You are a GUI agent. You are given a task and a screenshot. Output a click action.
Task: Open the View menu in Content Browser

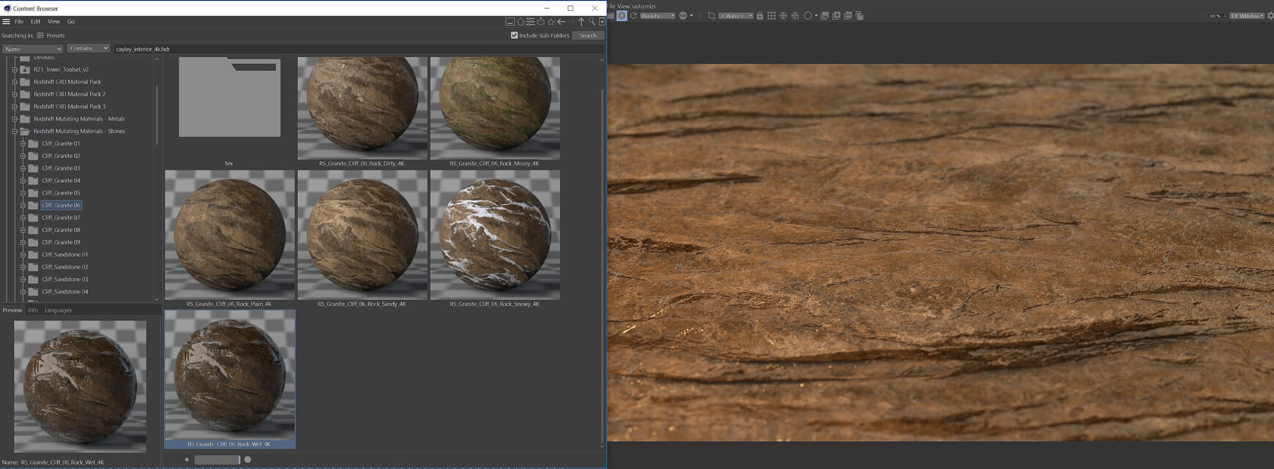click(53, 22)
